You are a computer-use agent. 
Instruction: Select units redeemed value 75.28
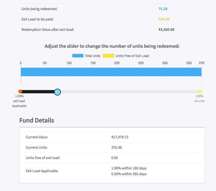coord(163,9)
